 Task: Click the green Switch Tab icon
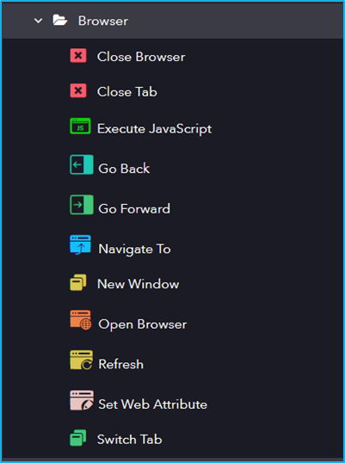[78, 437]
